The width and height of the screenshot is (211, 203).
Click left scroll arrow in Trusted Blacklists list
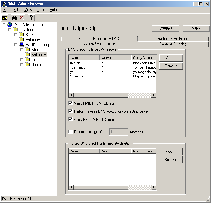click(71, 187)
